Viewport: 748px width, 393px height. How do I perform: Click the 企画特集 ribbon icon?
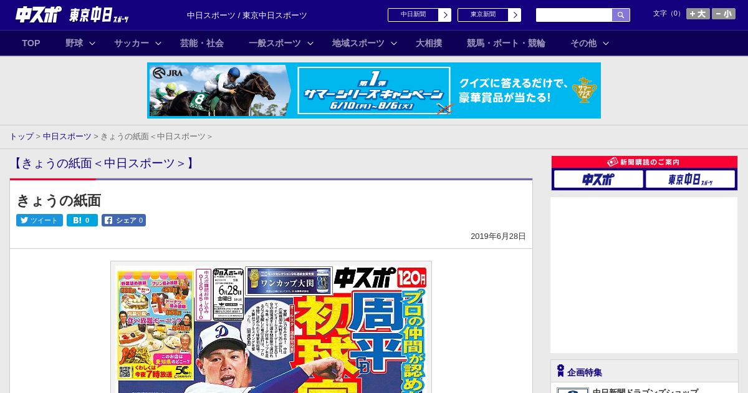pyautogui.click(x=560, y=371)
